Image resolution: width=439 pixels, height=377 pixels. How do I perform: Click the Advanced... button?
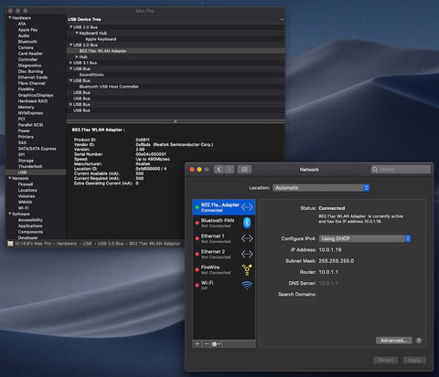click(x=394, y=340)
